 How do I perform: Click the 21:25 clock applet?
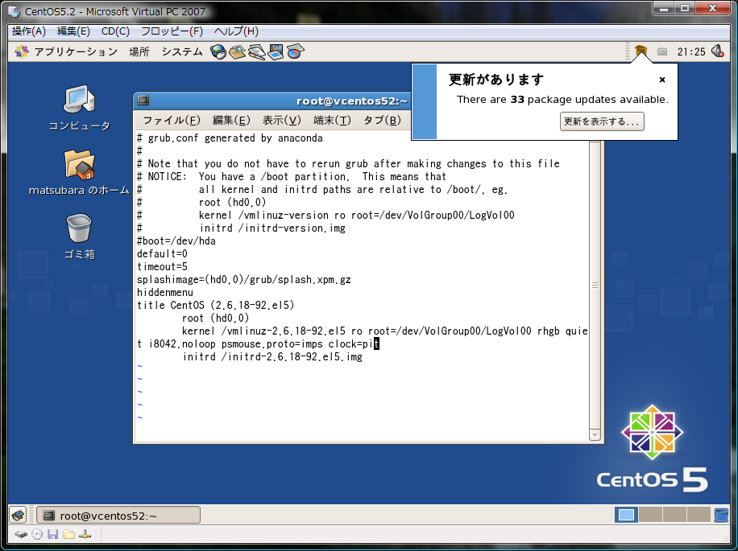click(691, 51)
